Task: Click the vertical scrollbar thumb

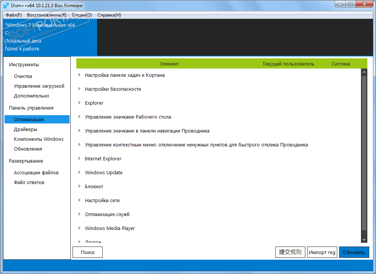Action: (x=364, y=154)
